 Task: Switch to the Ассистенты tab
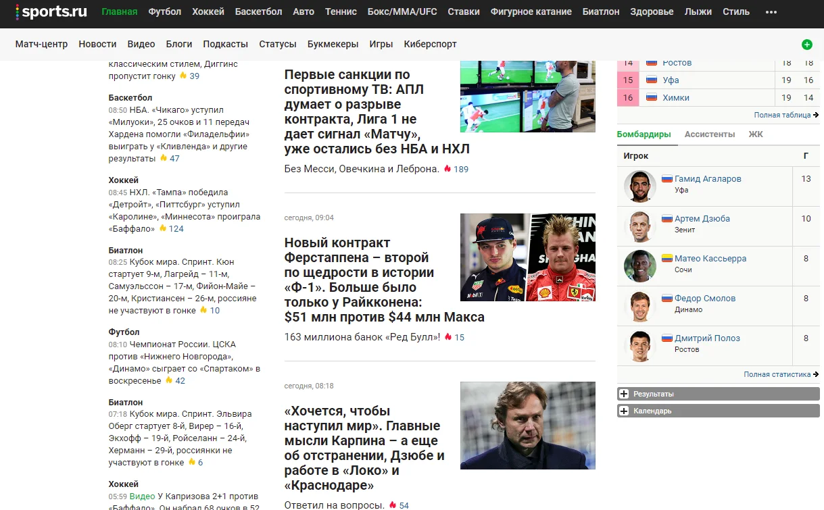[709, 134]
